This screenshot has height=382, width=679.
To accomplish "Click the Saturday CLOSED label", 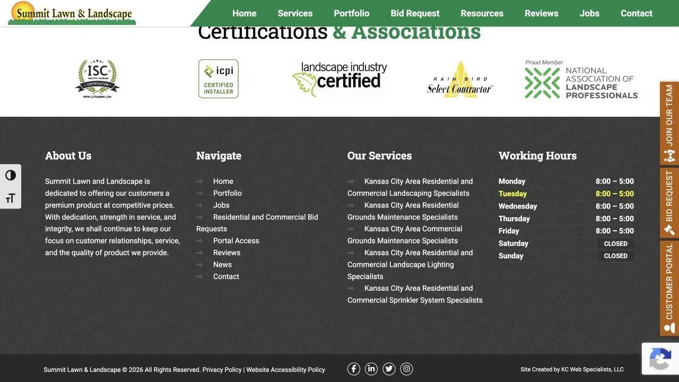I will click(x=615, y=244).
